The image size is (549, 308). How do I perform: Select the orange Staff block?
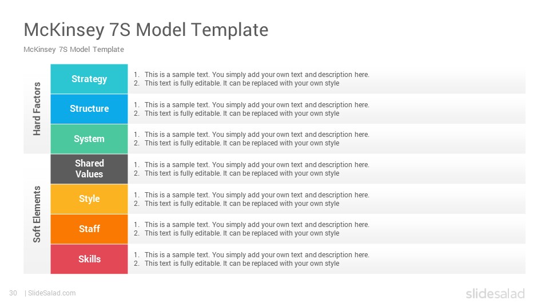point(89,229)
